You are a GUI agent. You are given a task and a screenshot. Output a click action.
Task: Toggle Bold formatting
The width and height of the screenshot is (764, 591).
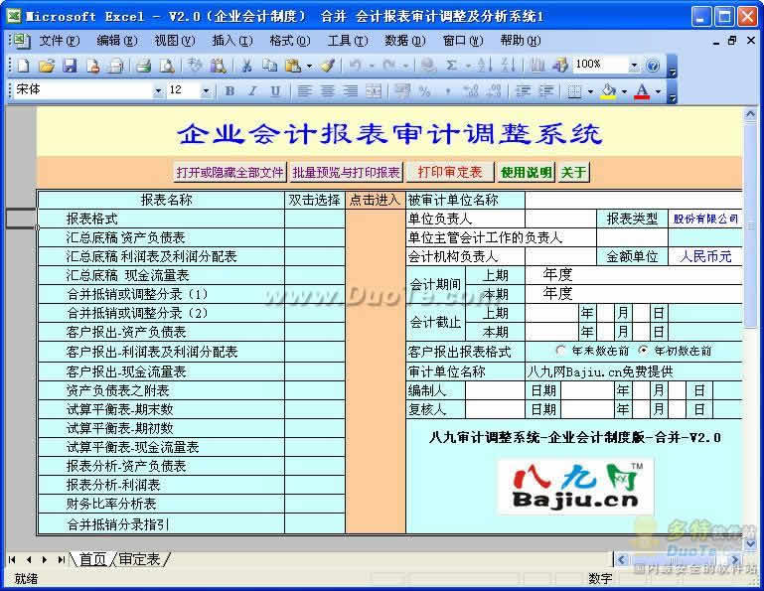[x=229, y=90]
